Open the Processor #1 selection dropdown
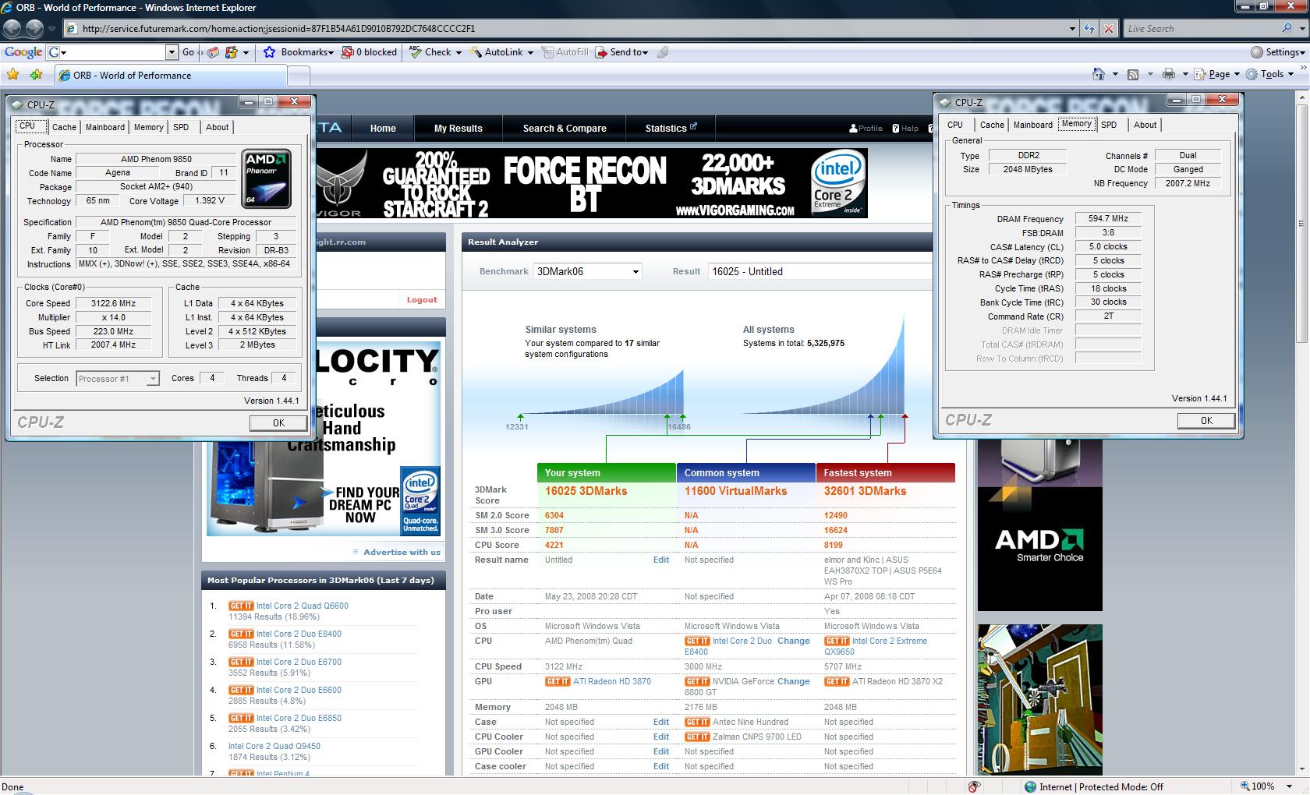Image resolution: width=1310 pixels, height=795 pixels. (118, 379)
